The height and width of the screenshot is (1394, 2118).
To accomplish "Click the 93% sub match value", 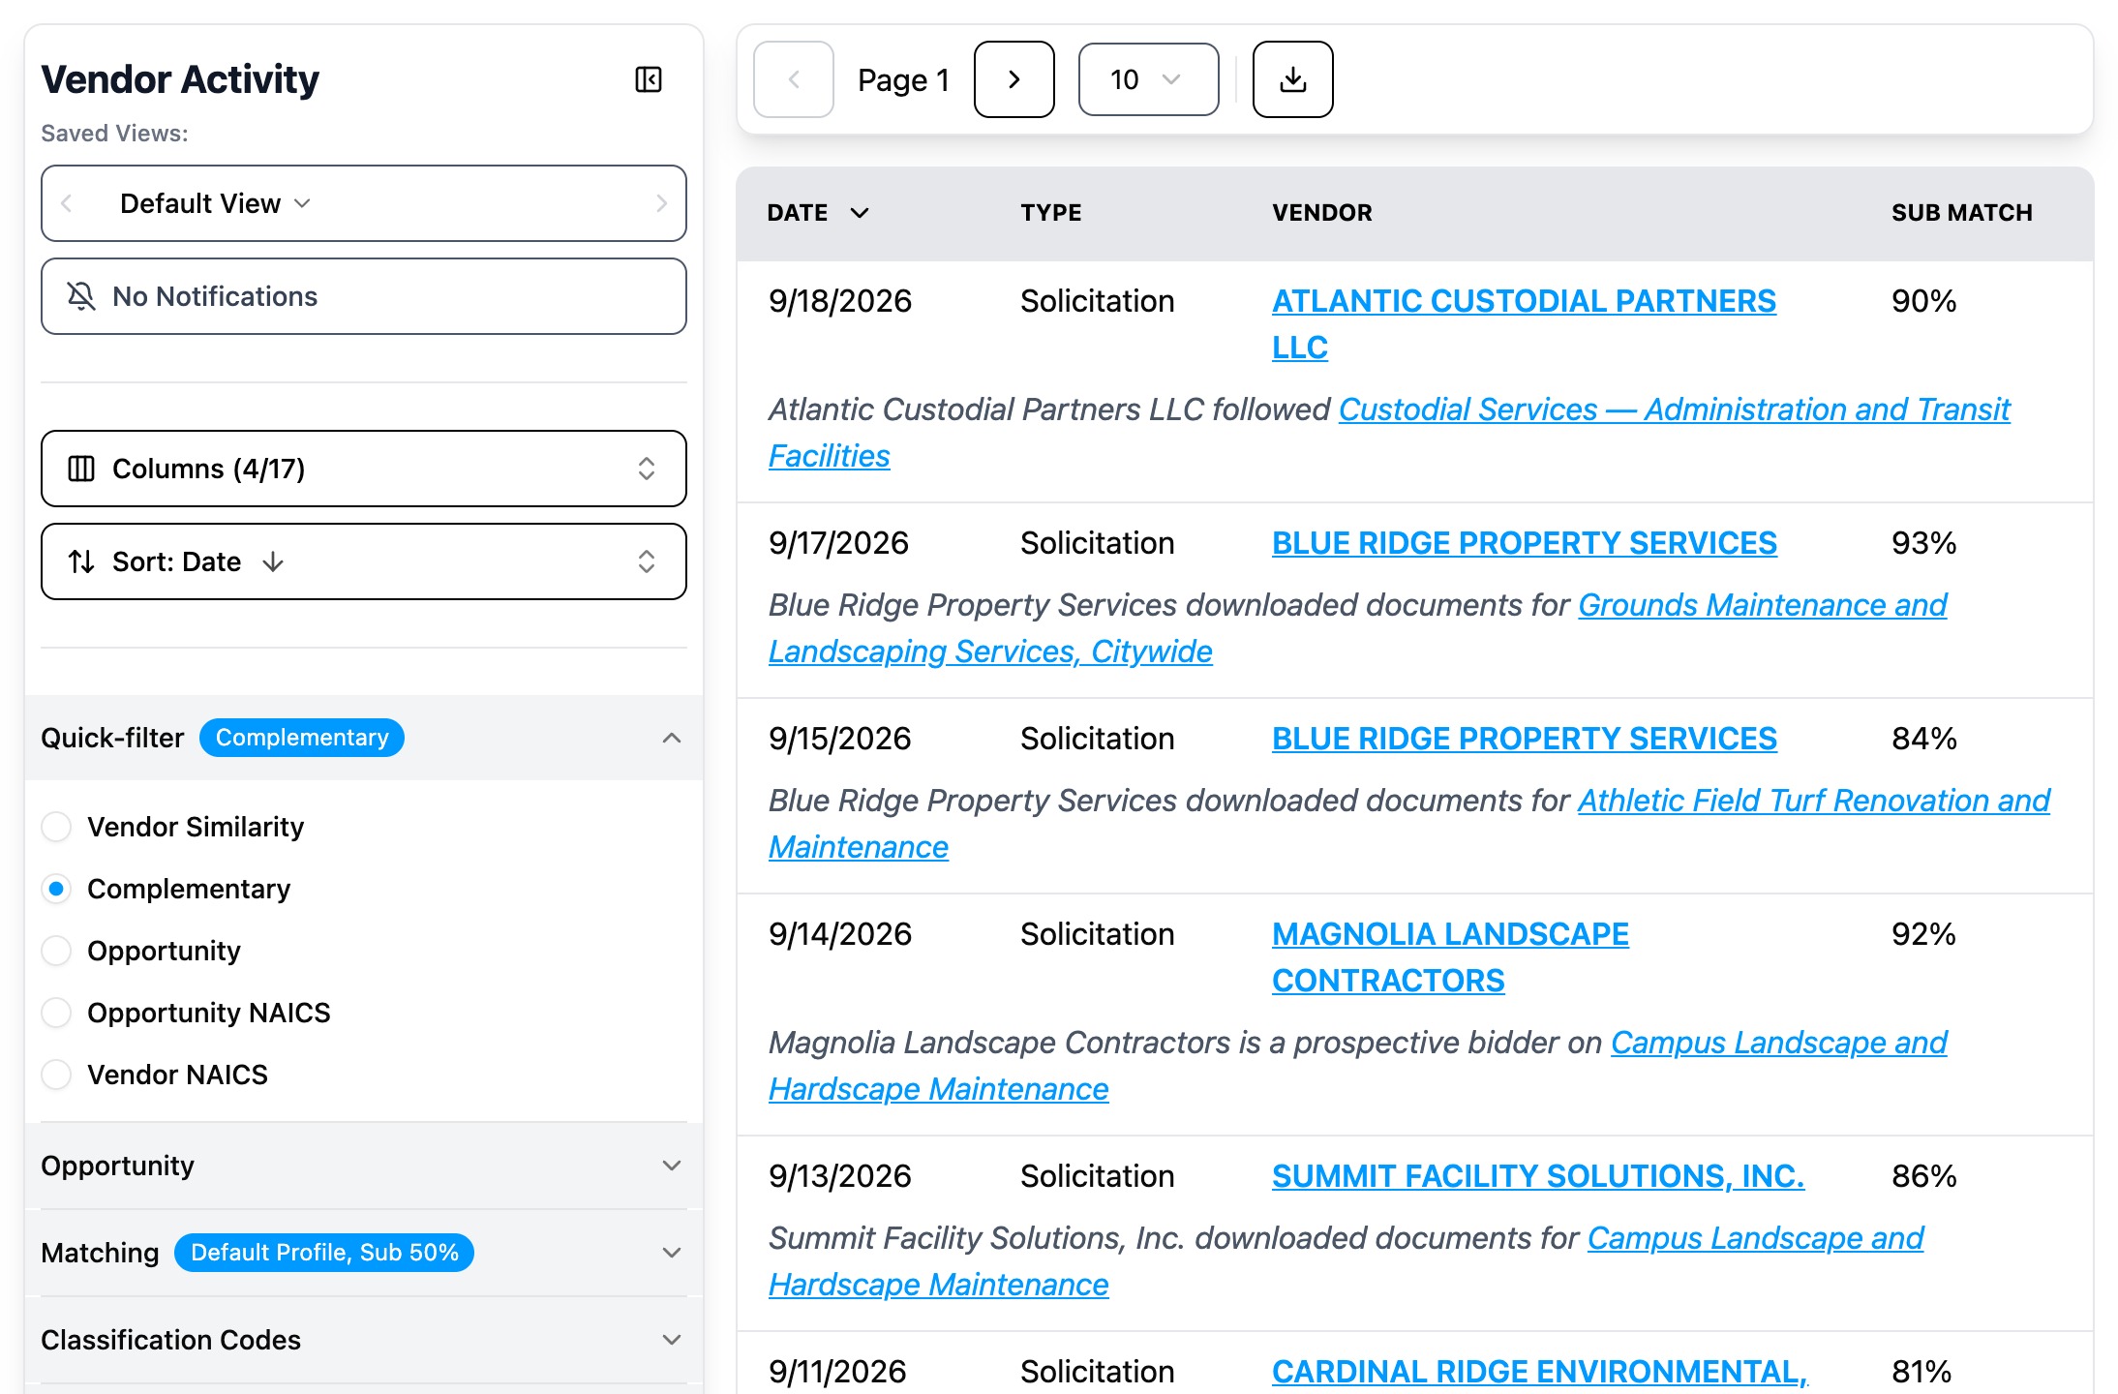I will (x=1924, y=543).
